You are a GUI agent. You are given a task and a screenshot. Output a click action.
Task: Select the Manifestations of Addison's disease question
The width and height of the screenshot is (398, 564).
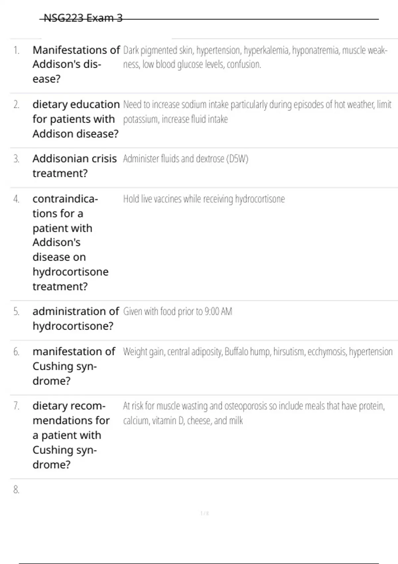[76, 64]
